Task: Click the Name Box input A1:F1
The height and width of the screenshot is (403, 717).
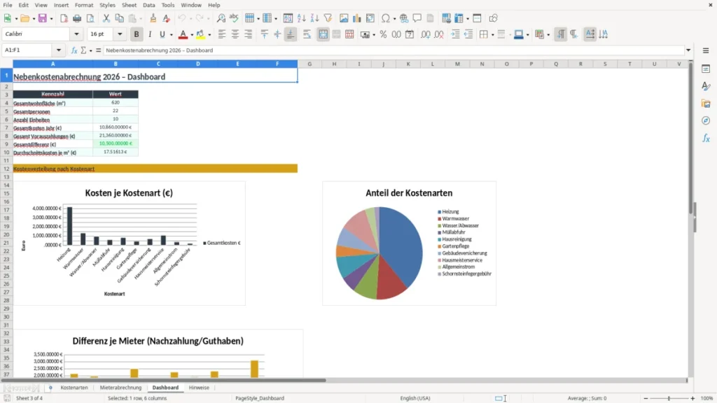Action: coord(28,50)
